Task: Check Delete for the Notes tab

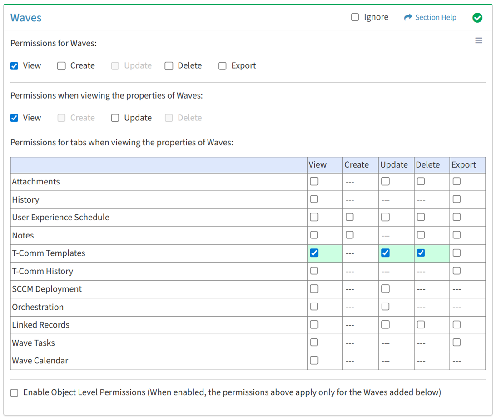Action: (x=421, y=235)
